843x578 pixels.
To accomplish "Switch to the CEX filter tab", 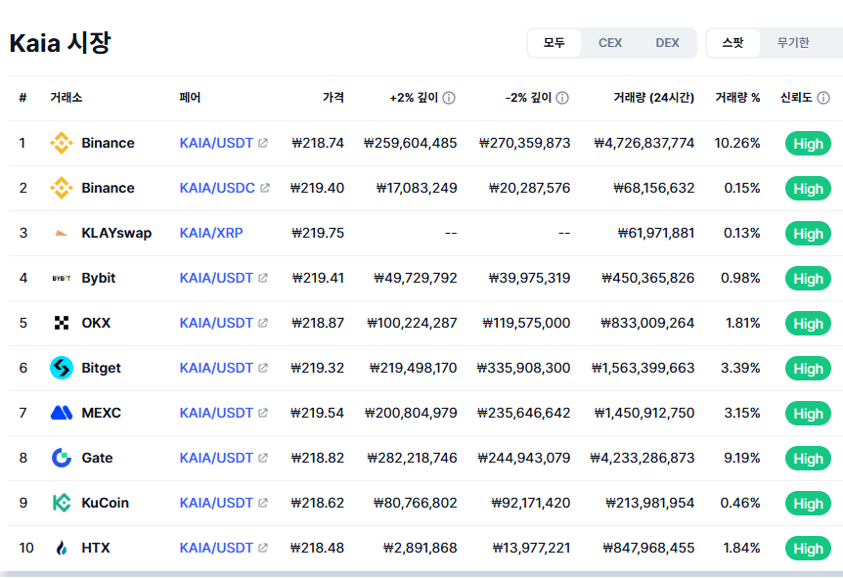I will (610, 43).
